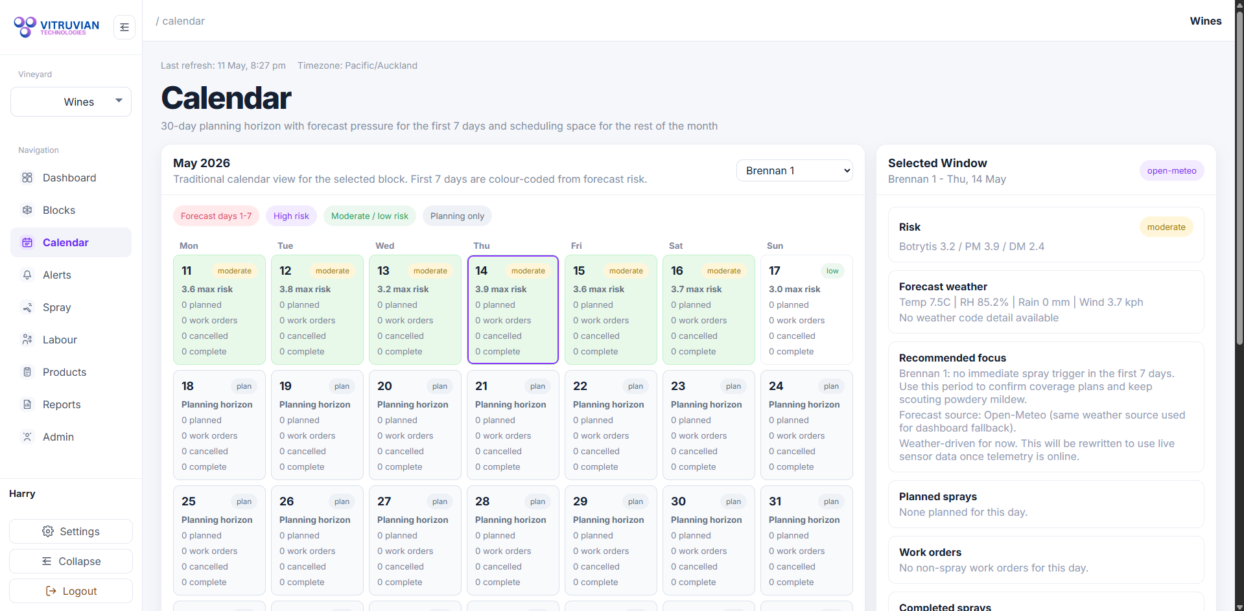The width and height of the screenshot is (1244, 611).
Task: Click the Alerts bell icon
Action: click(27, 275)
